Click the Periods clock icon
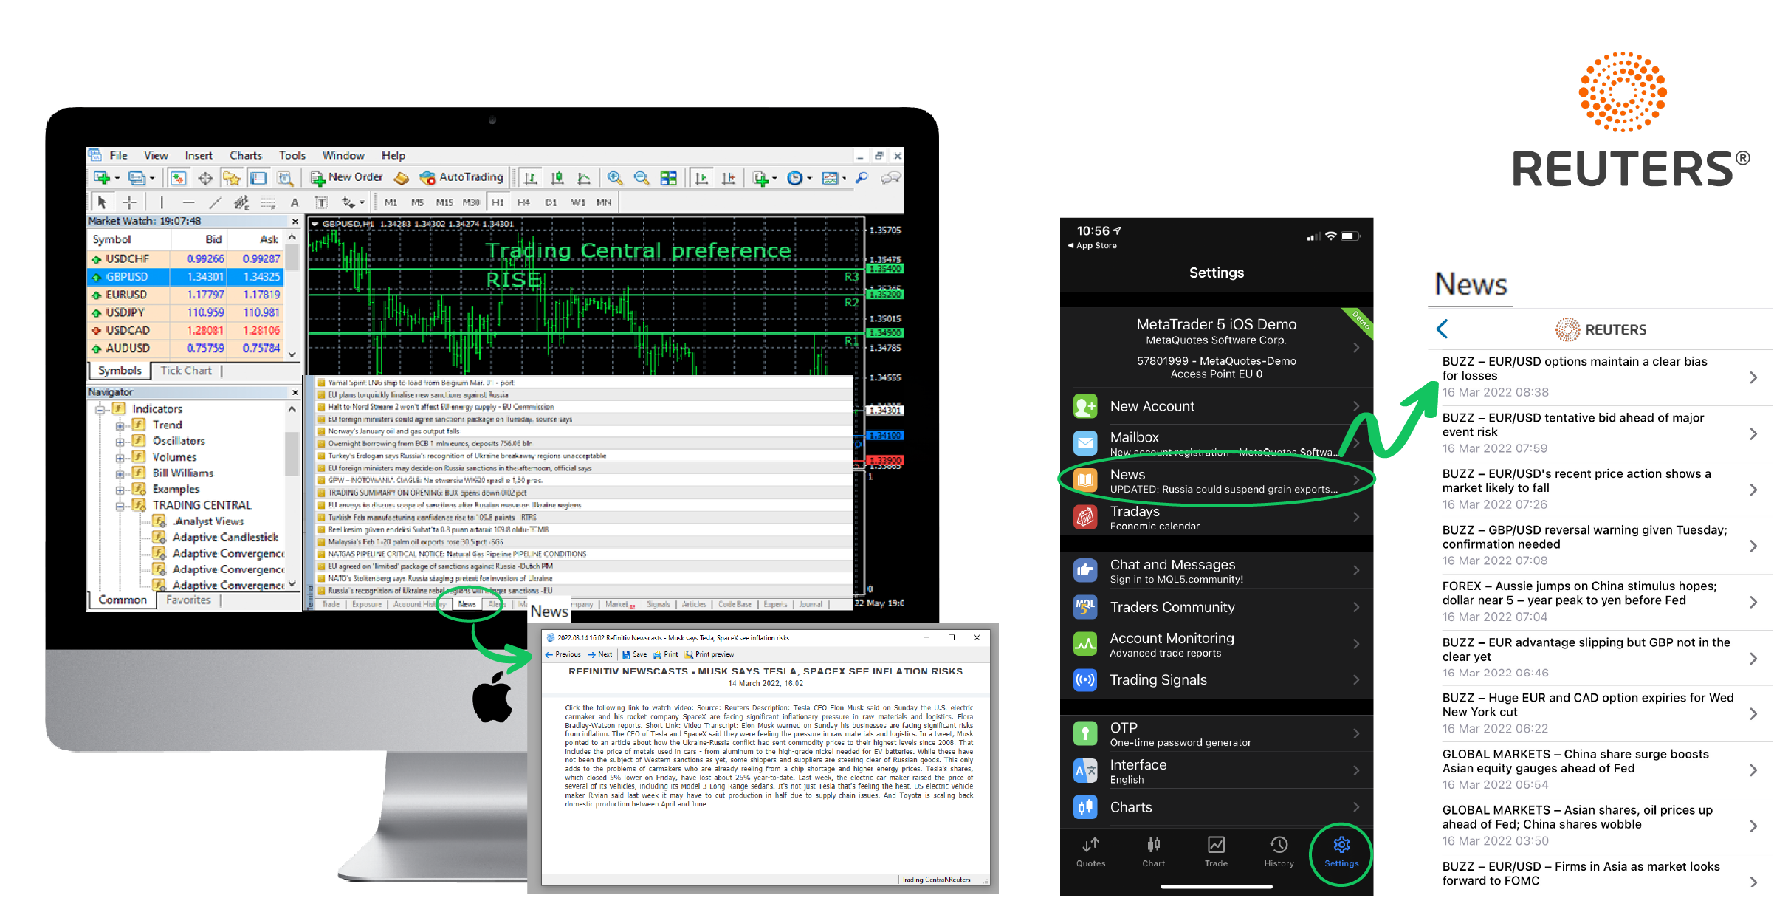Viewport: 1774px width, 898px height. tap(794, 178)
